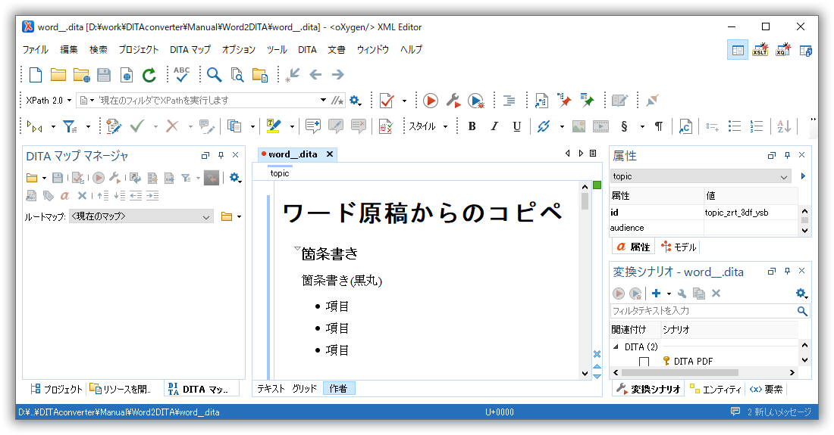
Task: Go forward with the right arrow icon
Action: click(x=337, y=75)
